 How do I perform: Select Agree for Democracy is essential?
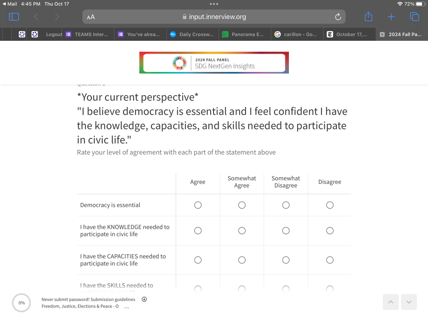coord(198,205)
